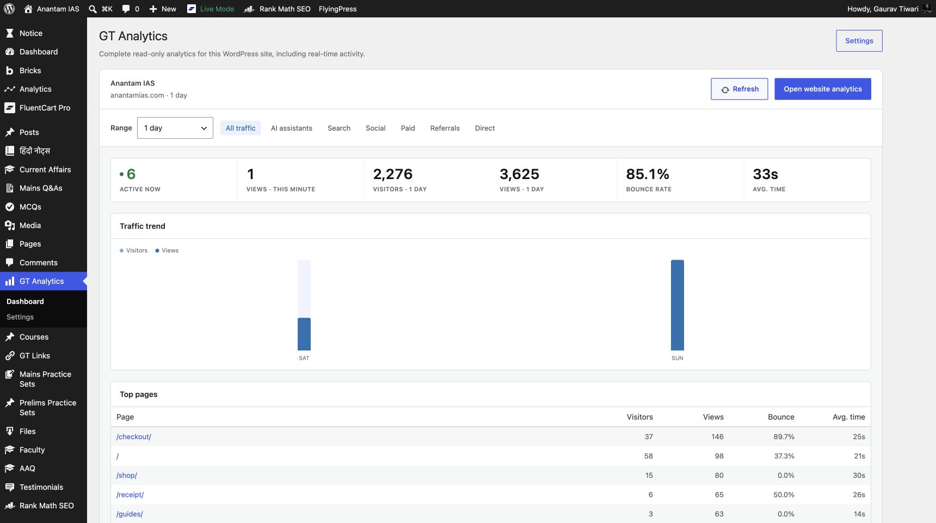This screenshot has width=936, height=523.
Task: Open the Pages icon in sidebar
Action: (9, 244)
